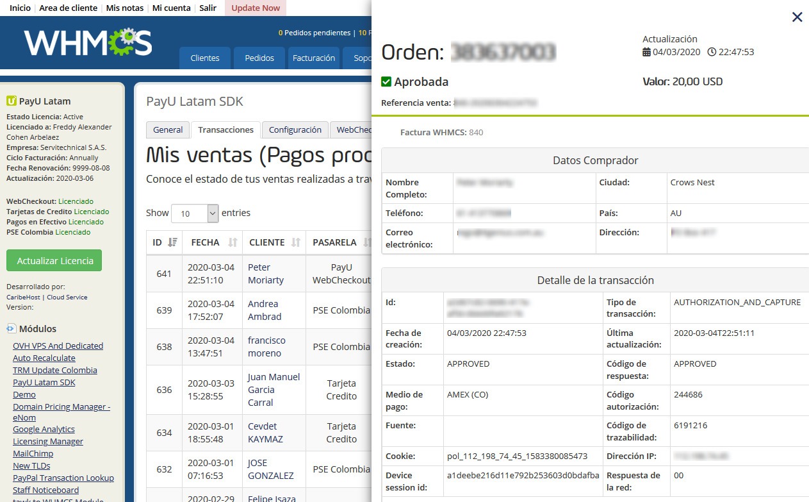Click client francisco moreno in table

266,347
